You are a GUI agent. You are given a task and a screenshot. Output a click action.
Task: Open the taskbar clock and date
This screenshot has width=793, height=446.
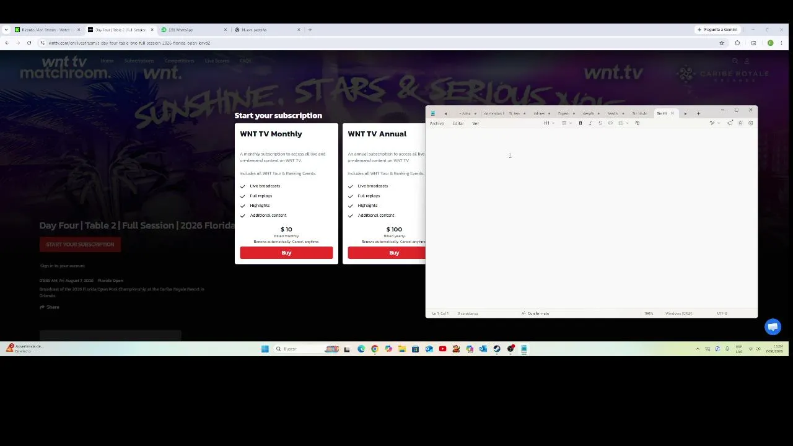coord(774,349)
